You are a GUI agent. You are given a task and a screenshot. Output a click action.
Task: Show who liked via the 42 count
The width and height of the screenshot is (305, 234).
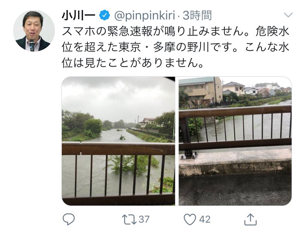coord(205,219)
